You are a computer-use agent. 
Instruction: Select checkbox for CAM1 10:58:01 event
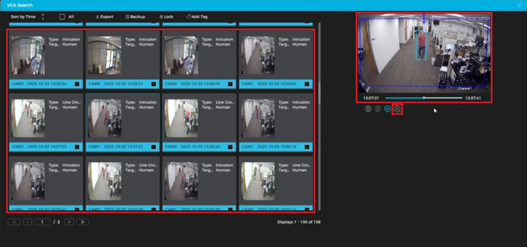[x=307, y=84]
